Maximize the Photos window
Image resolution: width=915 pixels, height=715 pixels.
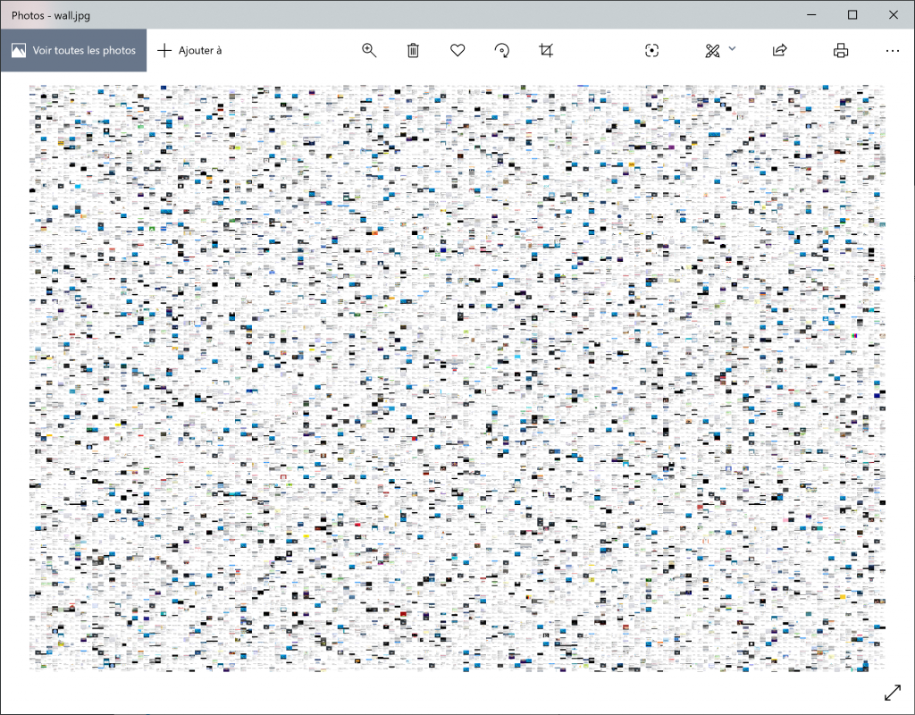click(852, 14)
